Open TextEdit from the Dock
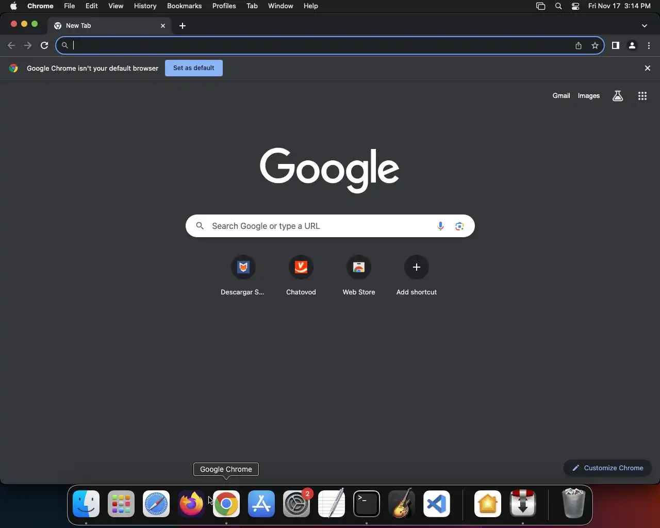The height and width of the screenshot is (528, 660). pos(332,504)
